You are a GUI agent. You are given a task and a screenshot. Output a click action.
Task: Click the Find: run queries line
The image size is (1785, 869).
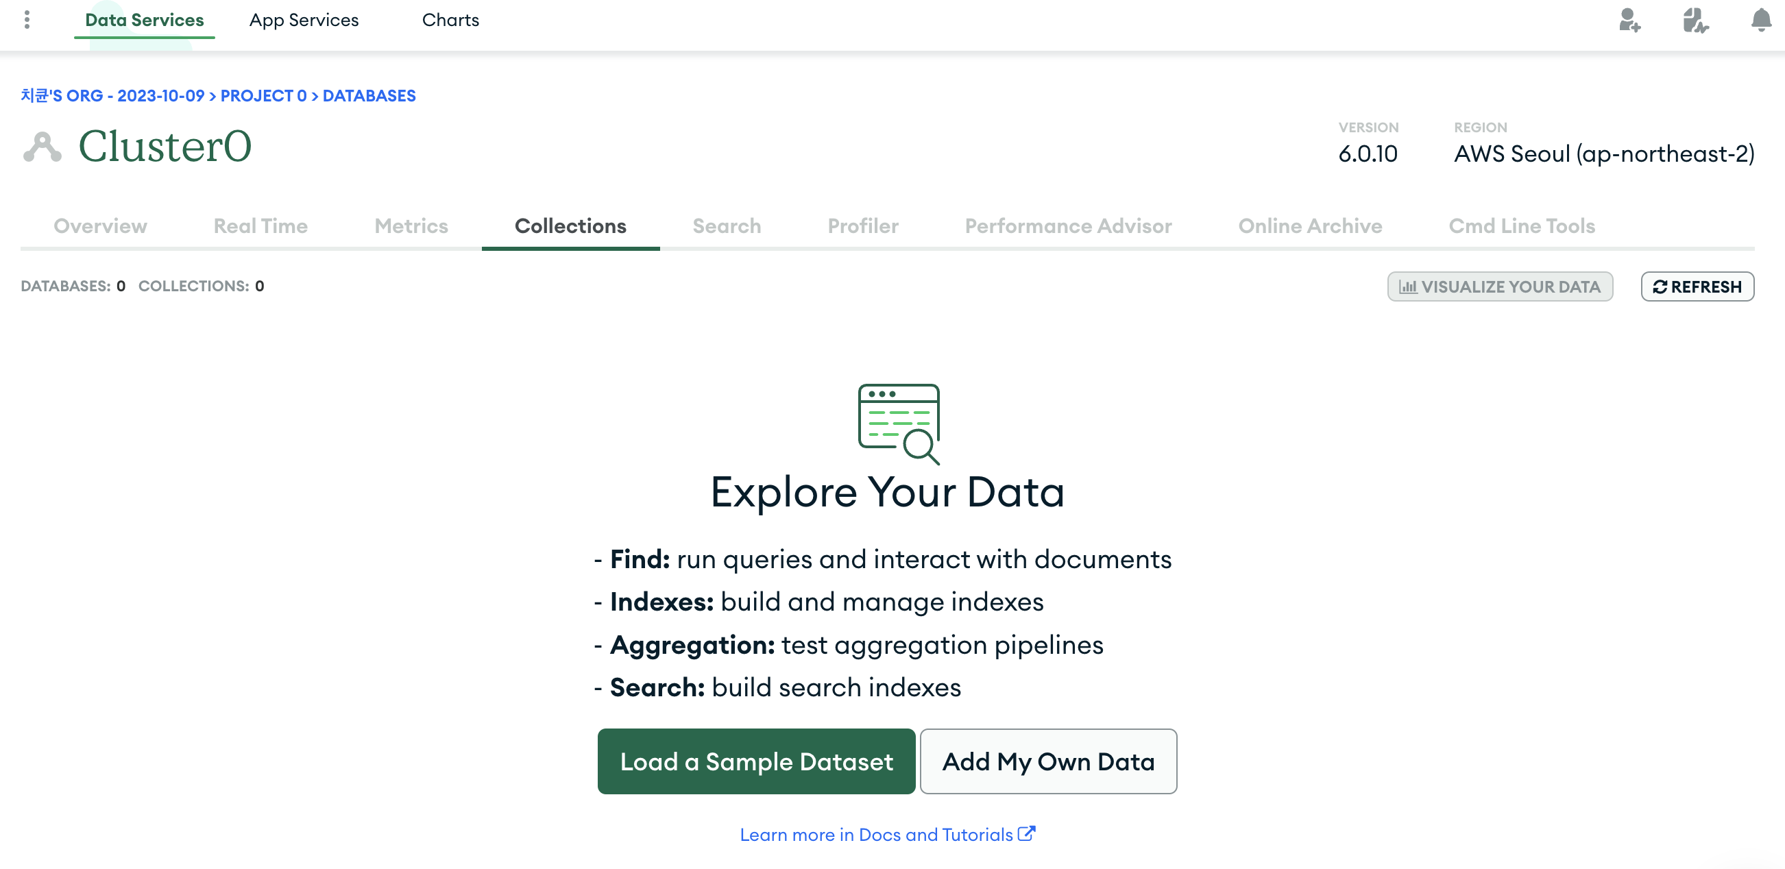pos(883,559)
